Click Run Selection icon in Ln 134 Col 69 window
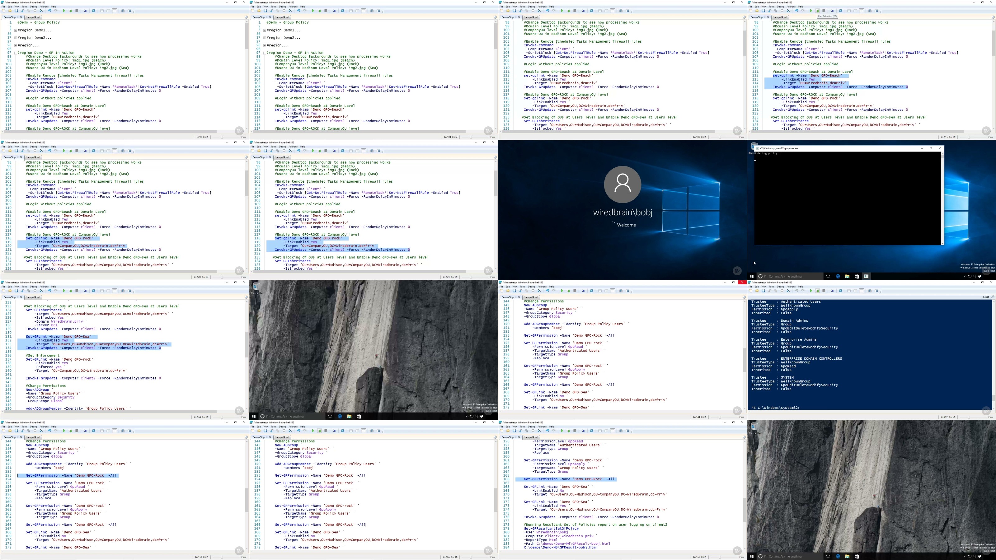 point(70,291)
